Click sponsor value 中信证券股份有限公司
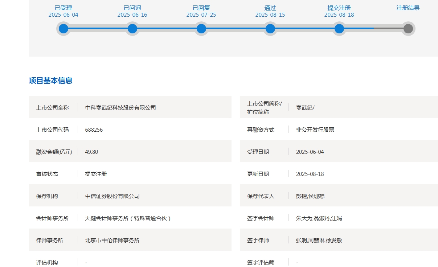The width and height of the screenshot is (438, 267). (x=112, y=196)
